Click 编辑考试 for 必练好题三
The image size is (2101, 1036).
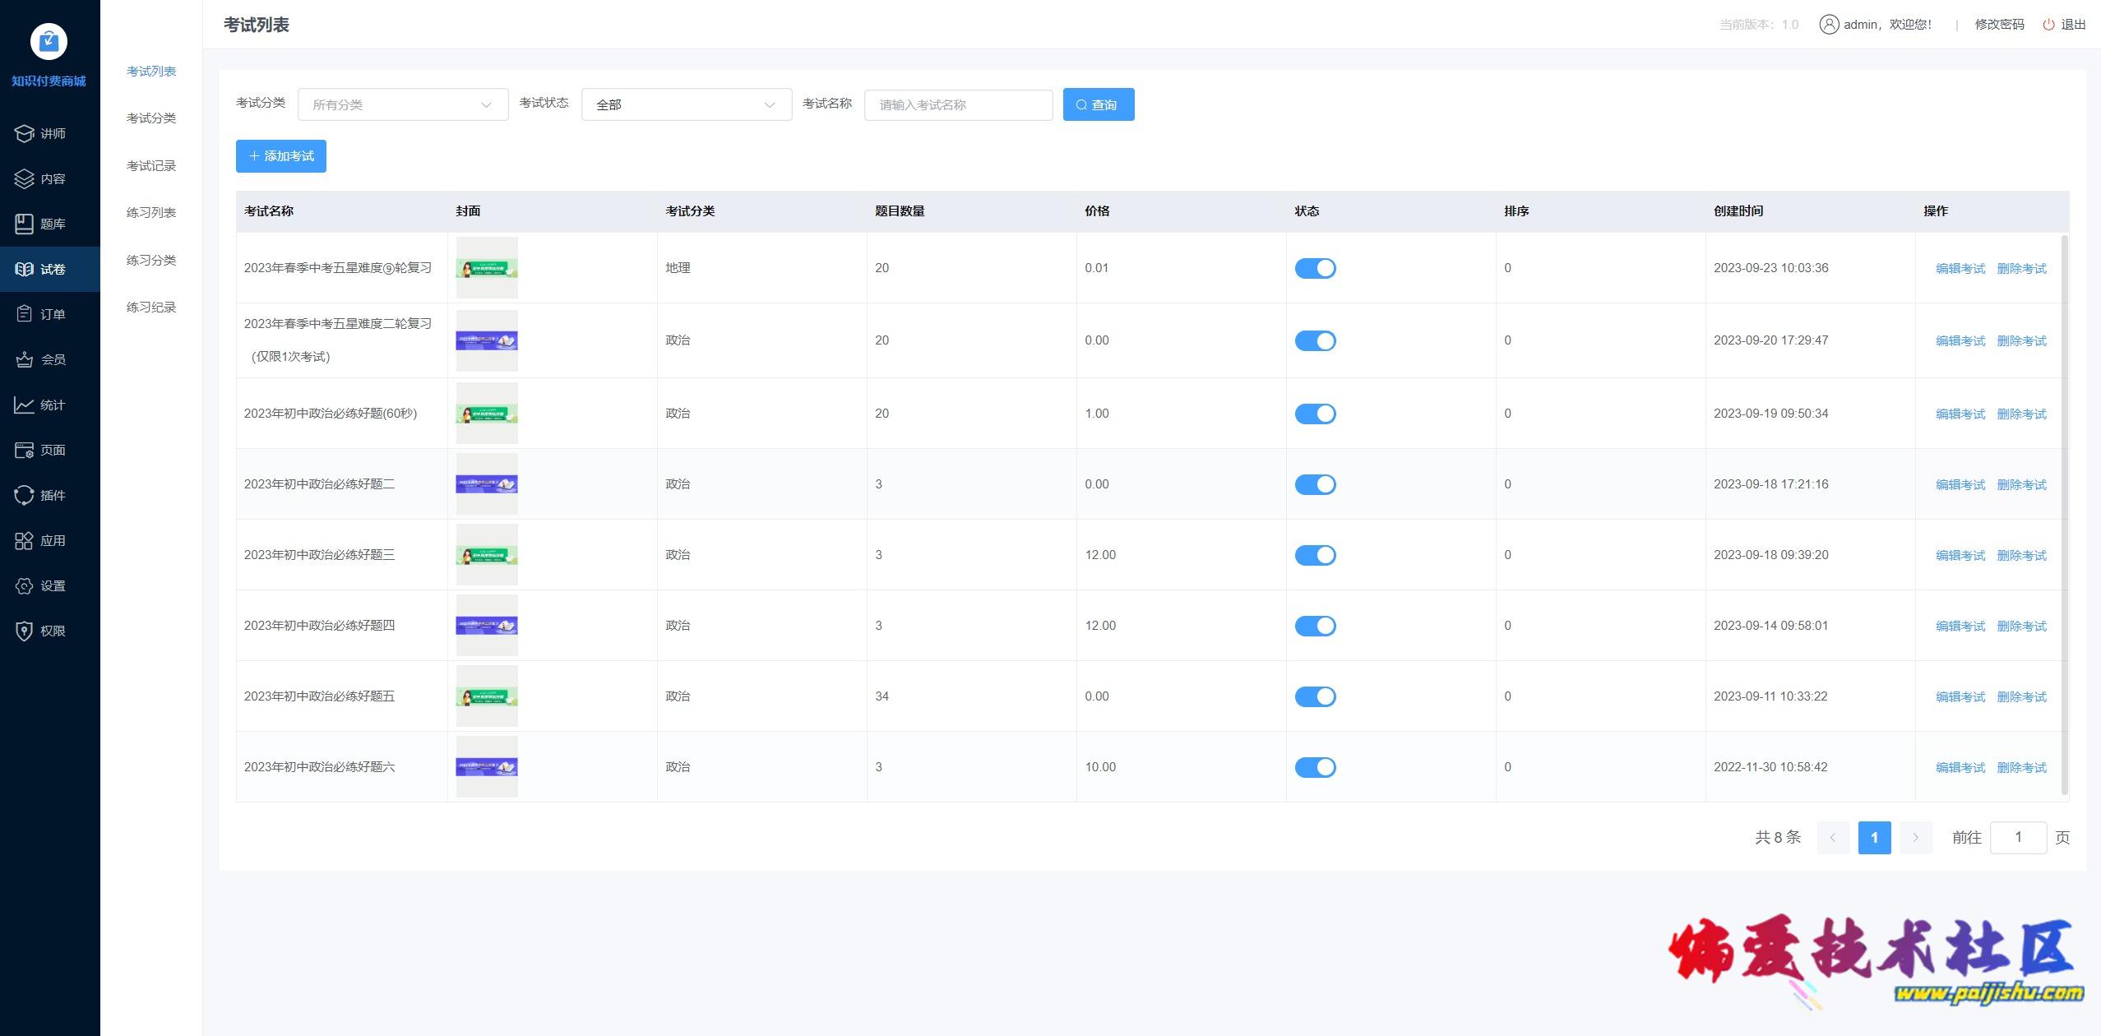coord(1960,556)
